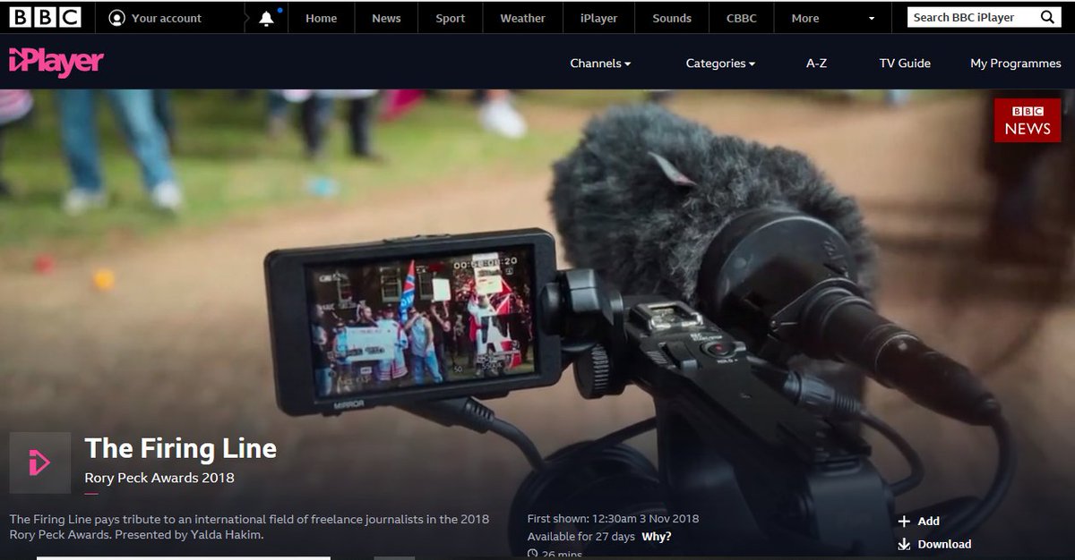Open the A-Z programme listing
1075x560 pixels.
point(815,63)
